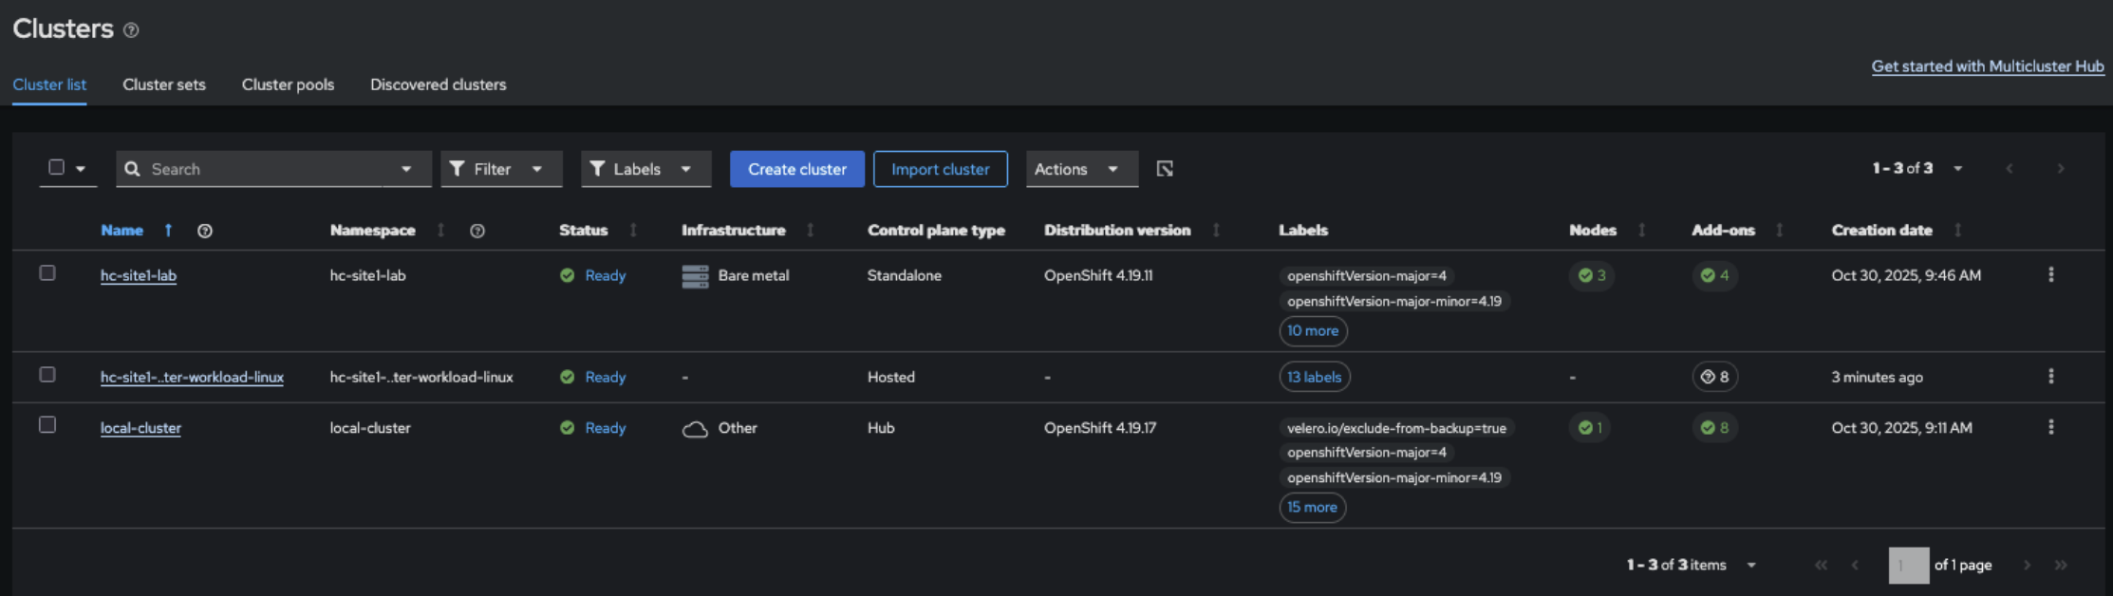Show the 10 more labels for hc-site1-lab
Screen dimensions: 2113x596
(1312, 331)
